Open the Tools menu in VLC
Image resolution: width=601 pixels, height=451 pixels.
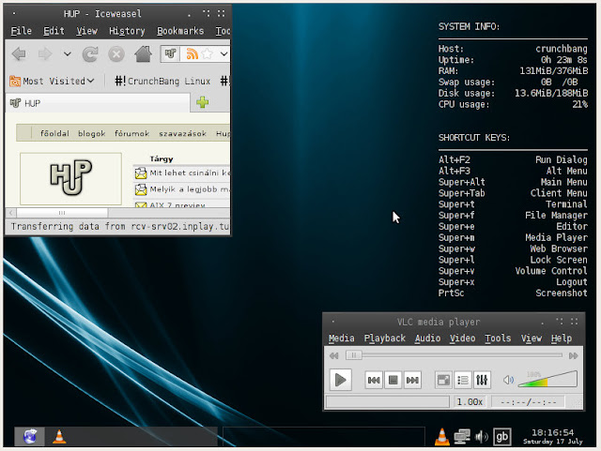click(x=498, y=338)
